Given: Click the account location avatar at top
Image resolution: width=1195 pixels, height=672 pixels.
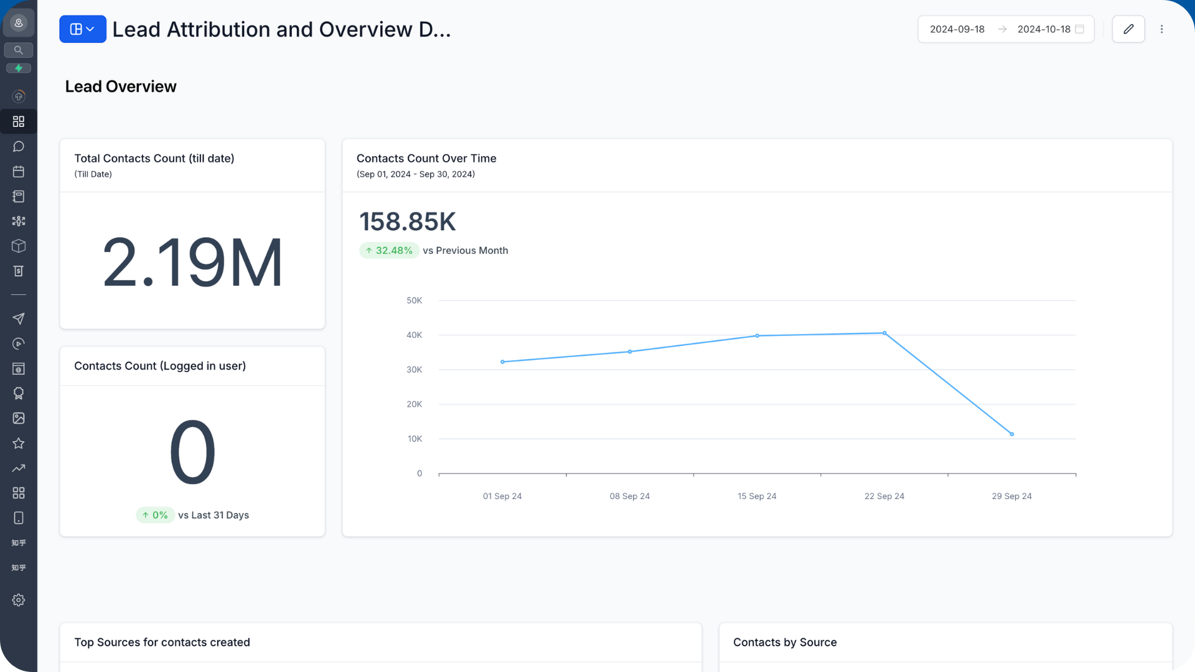Looking at the screenshot, I should 19,23.
